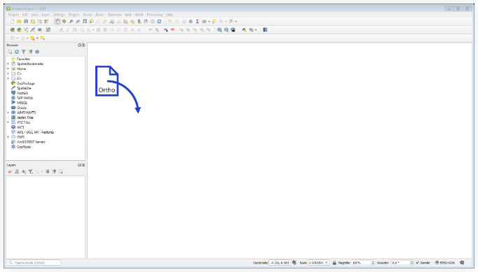
Task: Open the Python console icon
Action: pyautogui.click(x=244, y=30)
